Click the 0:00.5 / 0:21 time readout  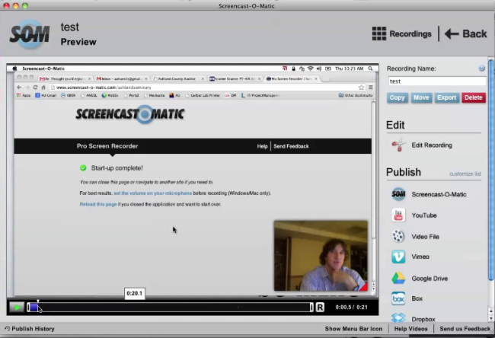351,307
